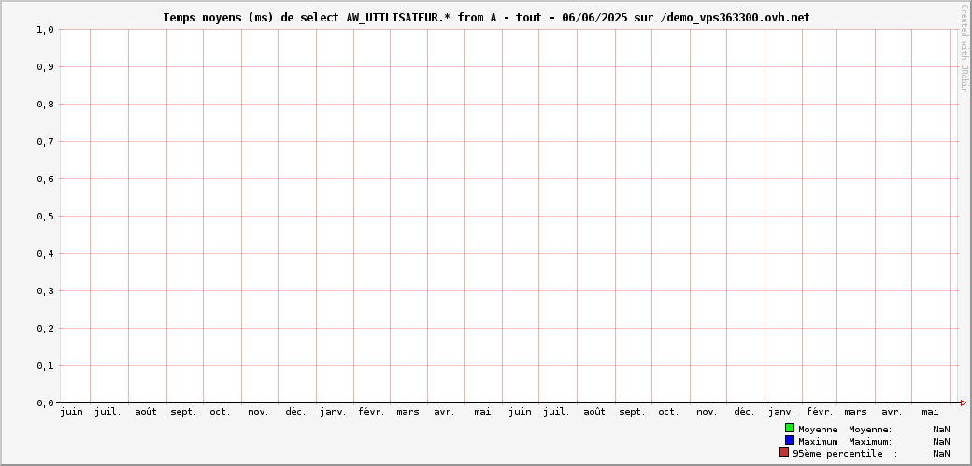Click the red 95ème percentile legend swatch
972x466 pixels.
[x=784, y=452]
